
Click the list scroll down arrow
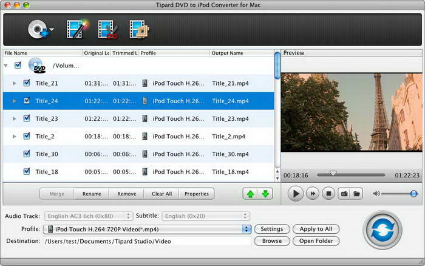pos(277,179)
